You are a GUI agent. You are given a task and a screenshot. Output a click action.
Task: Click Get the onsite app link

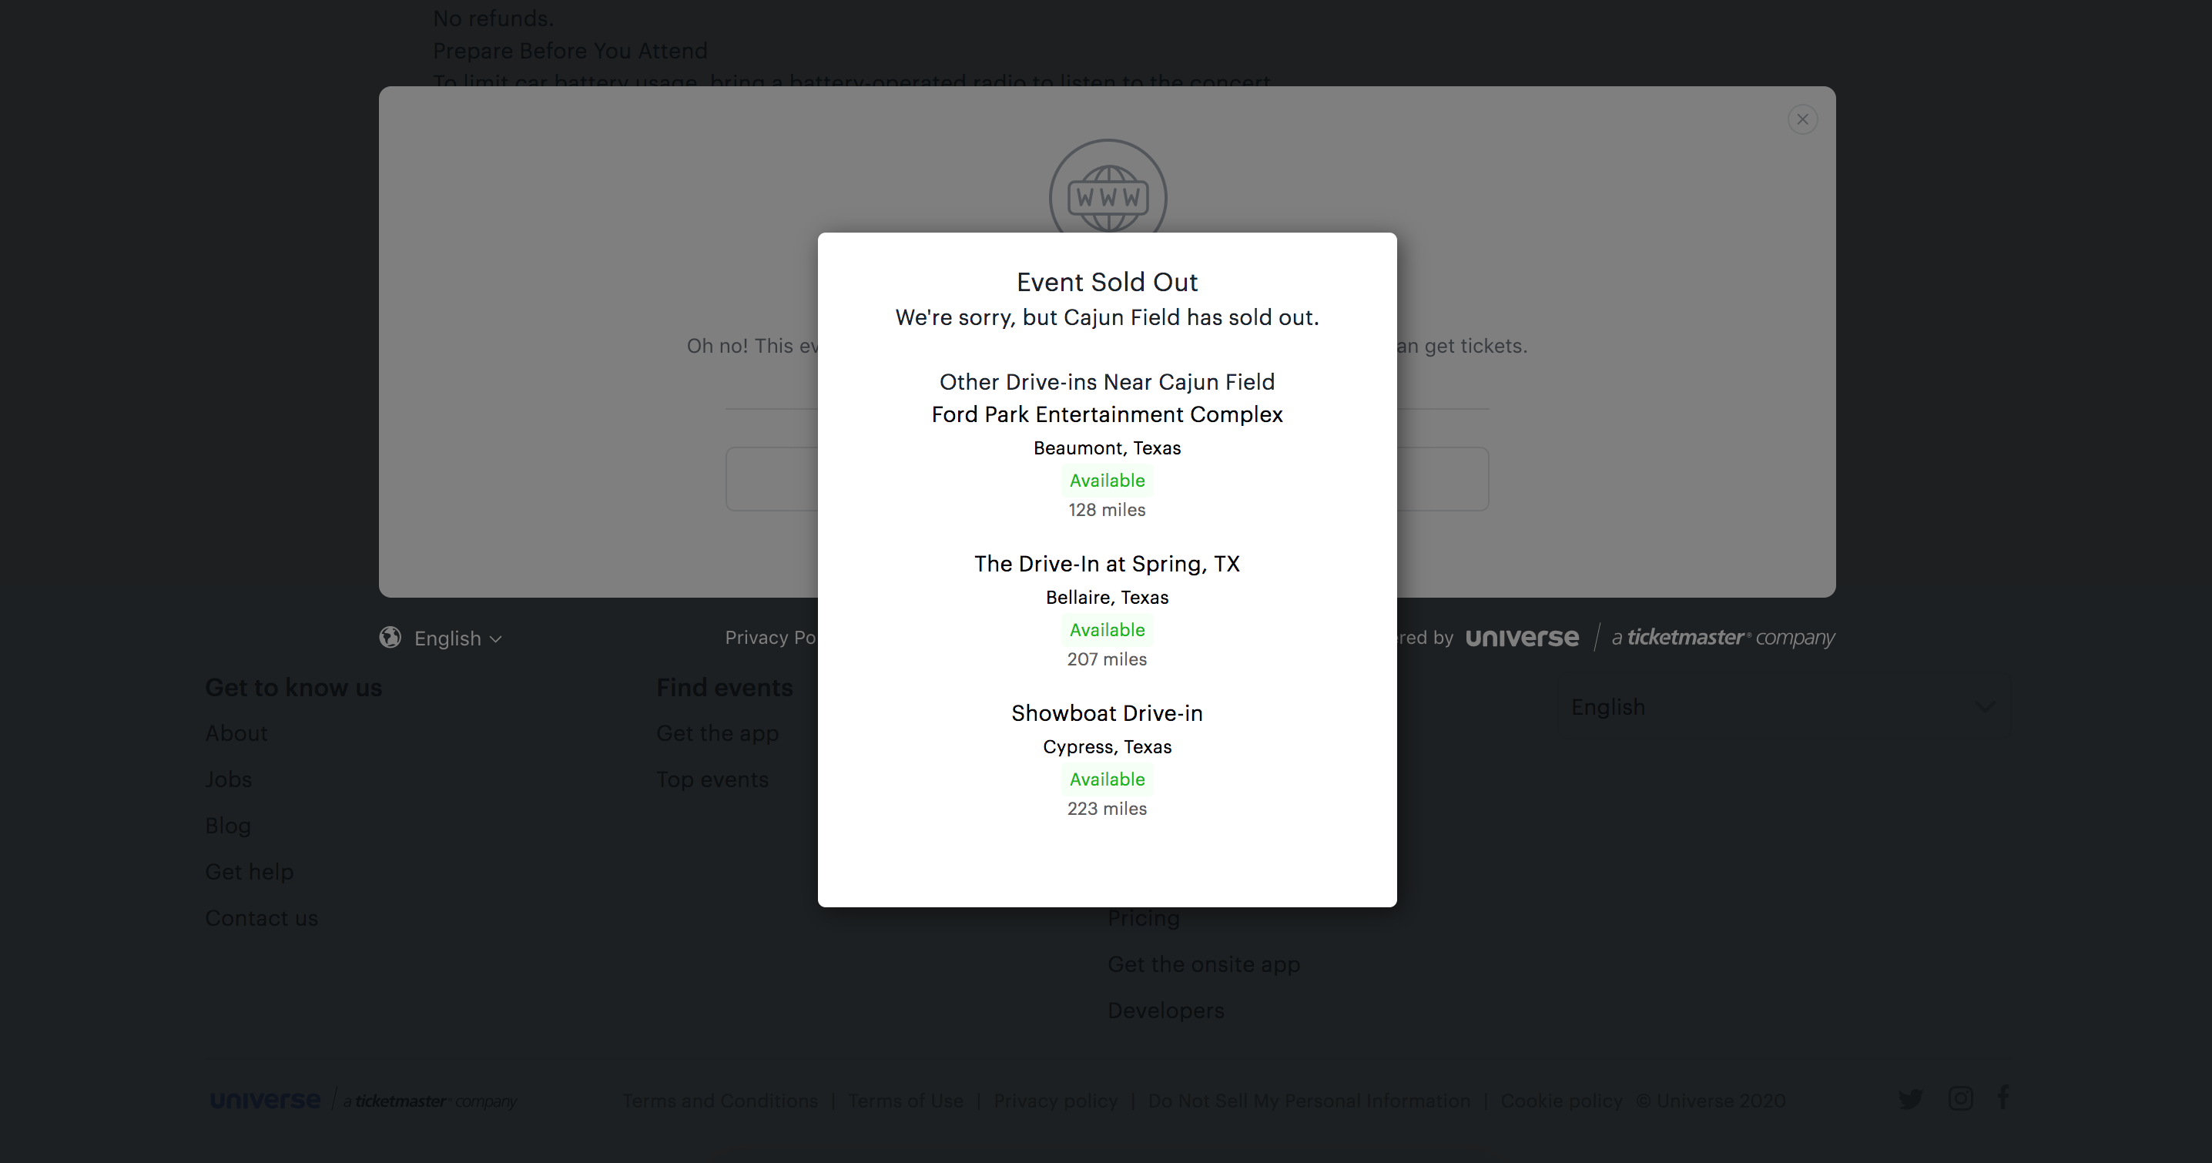pyautogui.click(x=1203, y=964)
